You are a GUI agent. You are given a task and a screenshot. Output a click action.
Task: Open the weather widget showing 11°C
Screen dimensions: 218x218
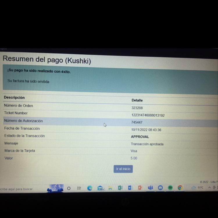tap(198, 188)
